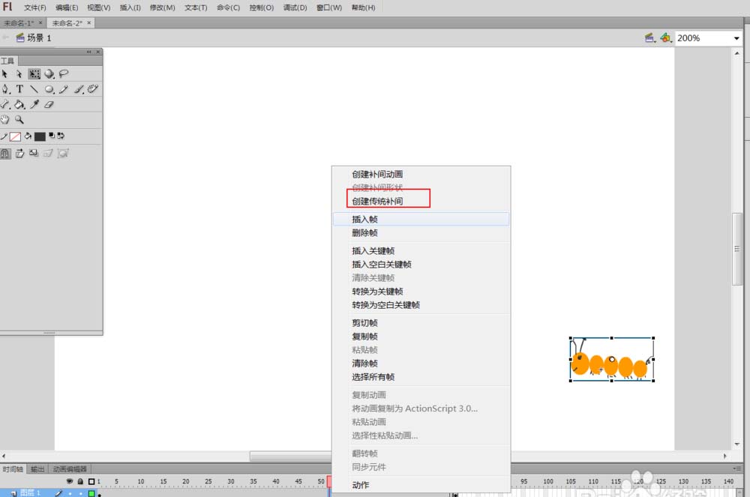Switch to the 动画编辑器 tab
Image resolution: width=750 pixels, height=497 pixels.
point(70,469)
